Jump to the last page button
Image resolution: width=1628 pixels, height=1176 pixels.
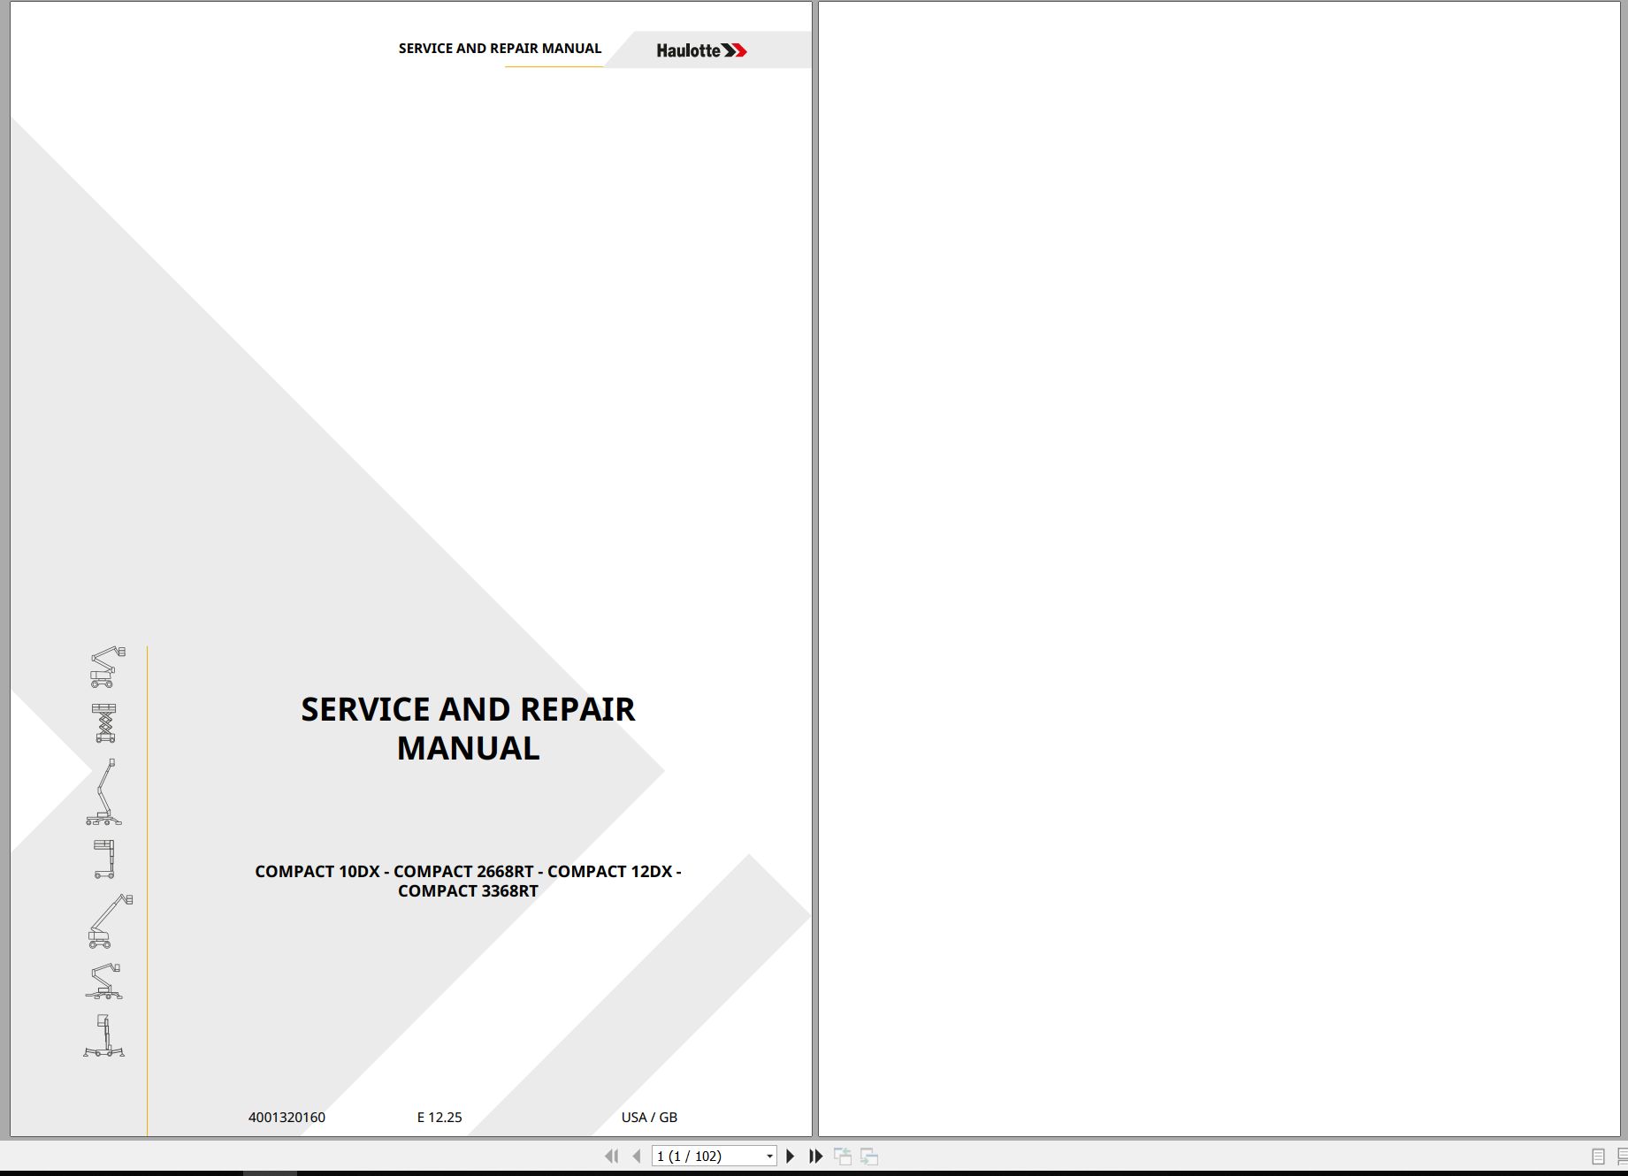(x=815, y=1156)
